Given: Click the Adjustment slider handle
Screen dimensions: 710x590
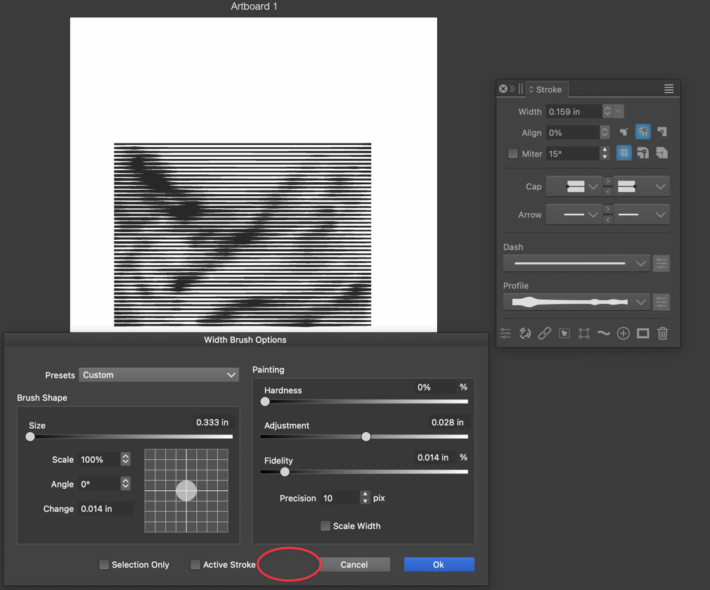Looking at the screenshot, I should coord(366,437).
